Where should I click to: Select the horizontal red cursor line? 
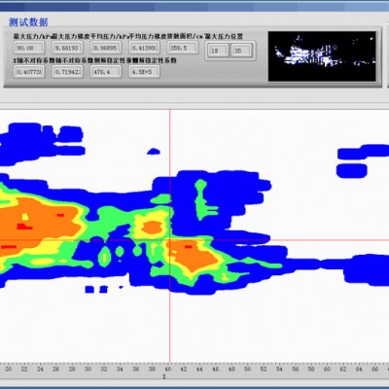coord(194,240)
